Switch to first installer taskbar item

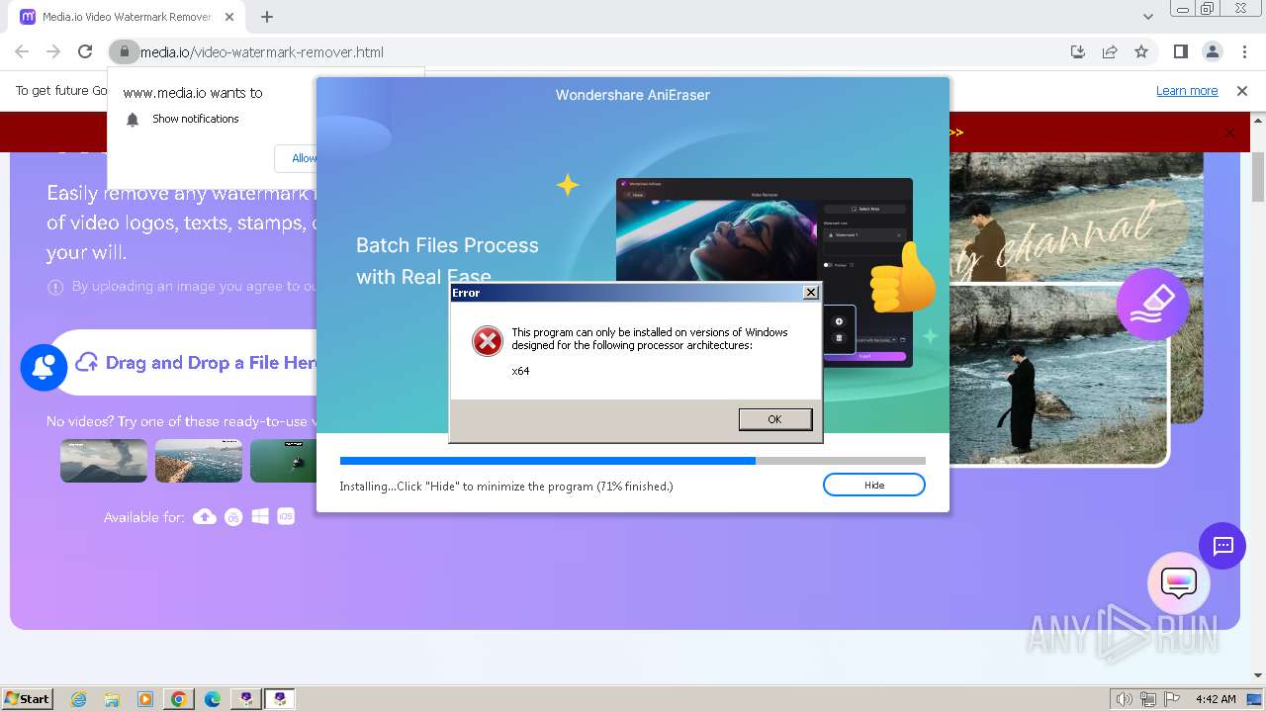245,699
